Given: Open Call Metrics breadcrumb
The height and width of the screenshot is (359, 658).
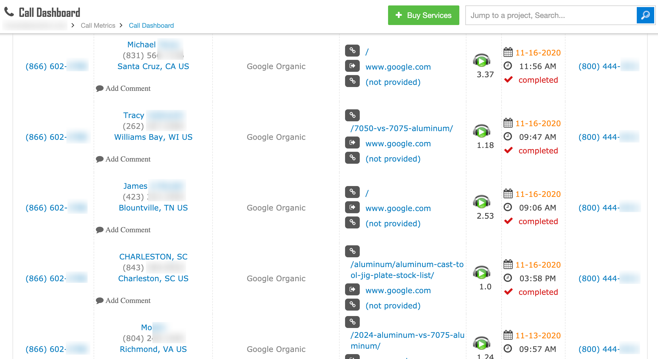Looking at the screenshot, I should pos(98,26).
